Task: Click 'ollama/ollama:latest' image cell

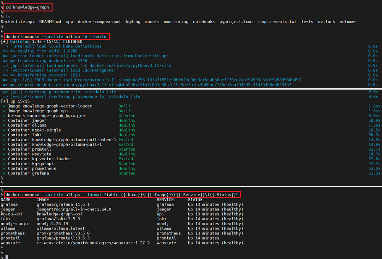Action: [x=61, y=228]
